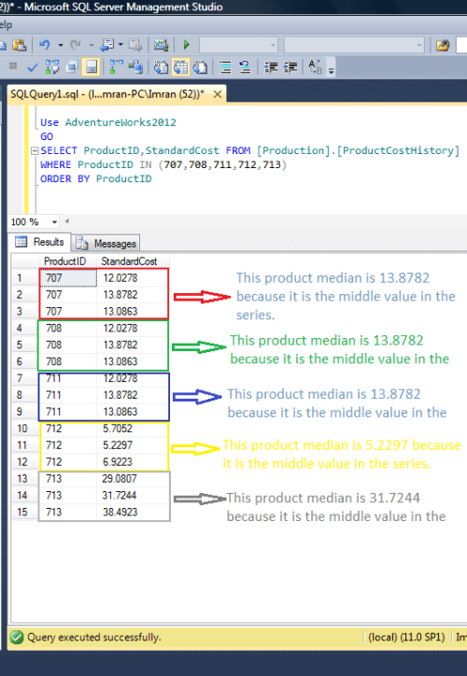
Task: Click the ProductID column header
Action: [65, 261]
